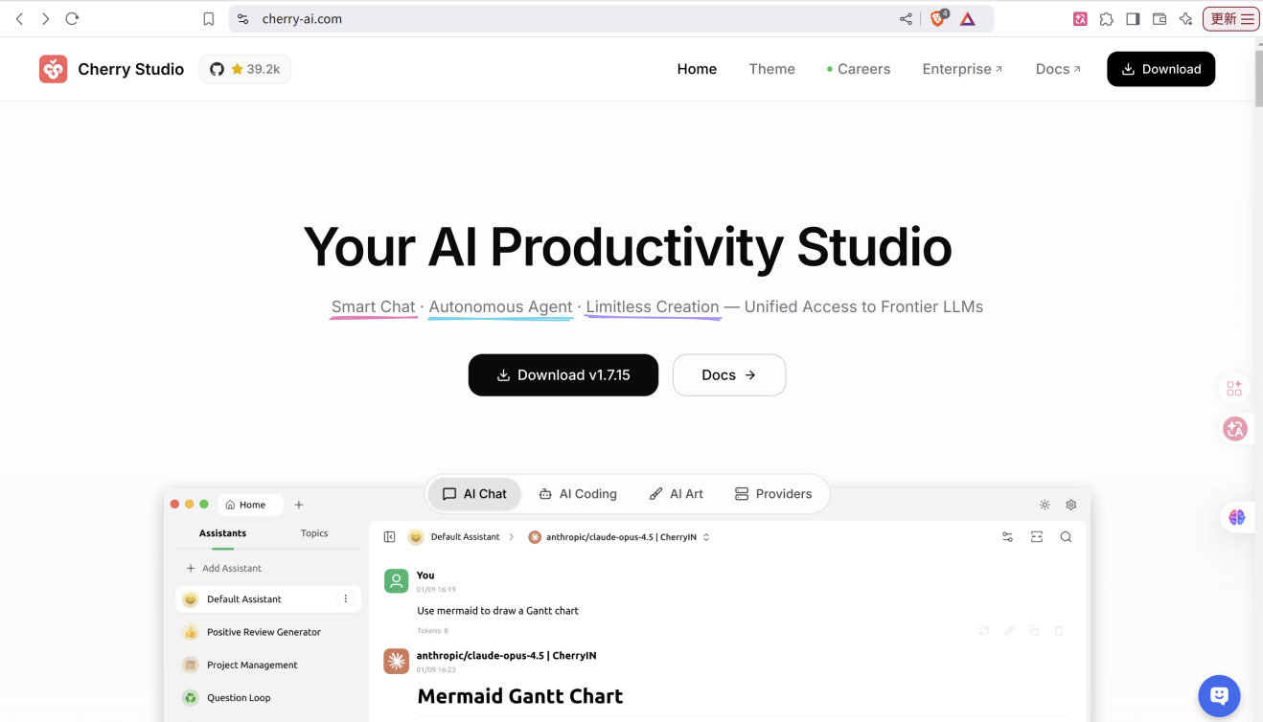
Task: Bookmark this page with the bookmark icon
Action: [x=208, y=18]
